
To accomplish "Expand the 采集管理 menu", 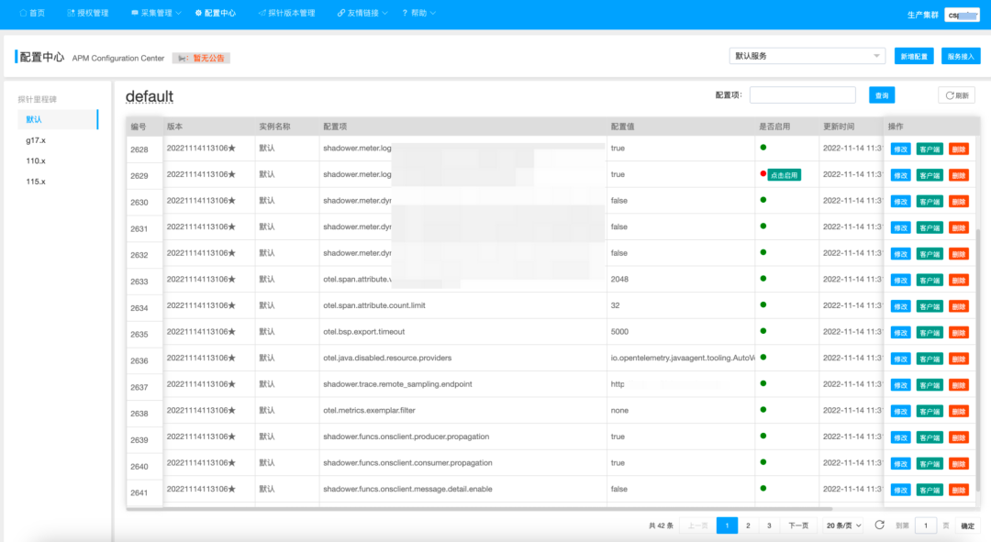I will [155, 13].
